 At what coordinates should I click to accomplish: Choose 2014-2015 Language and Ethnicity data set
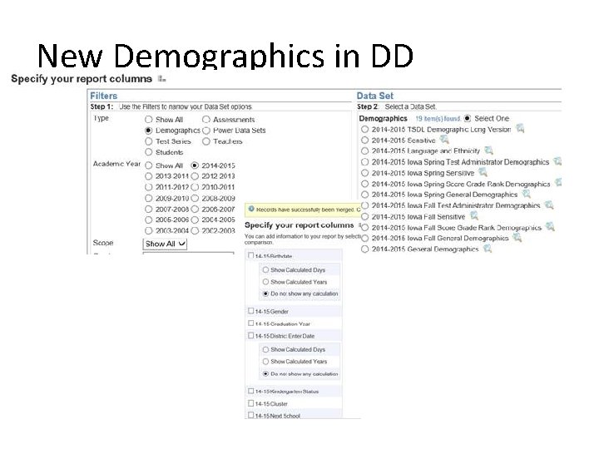tap(365, 151)
